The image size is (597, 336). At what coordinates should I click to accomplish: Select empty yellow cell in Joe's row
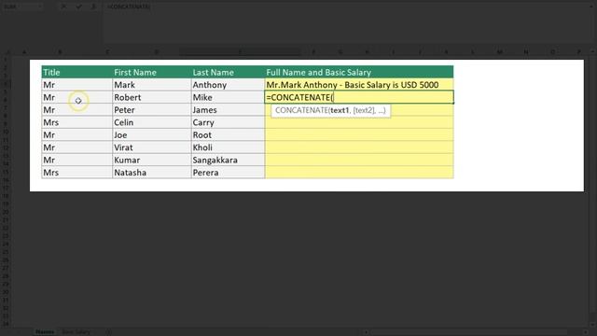point(359,134)
